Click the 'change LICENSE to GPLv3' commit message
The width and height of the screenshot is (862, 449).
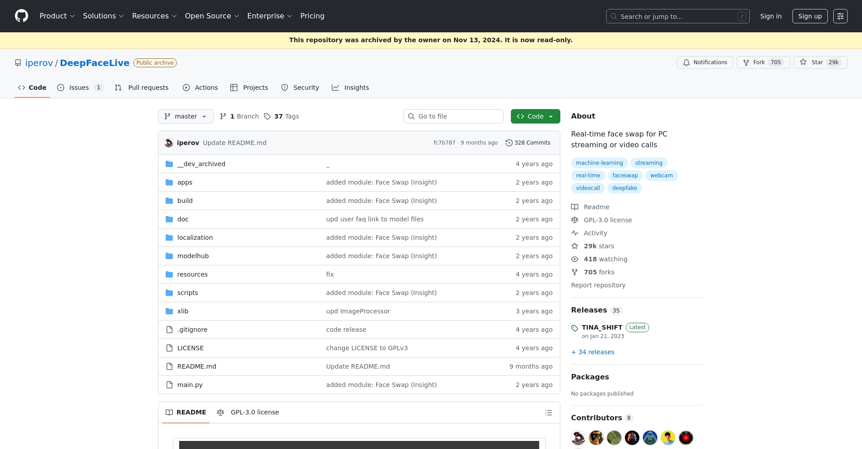(x=367, y=348)
